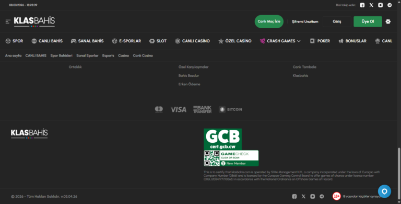Click the Klasbahis header logo
Viewport: 401px width, 204px height.
pyautogui.click(x=34, y=22)
